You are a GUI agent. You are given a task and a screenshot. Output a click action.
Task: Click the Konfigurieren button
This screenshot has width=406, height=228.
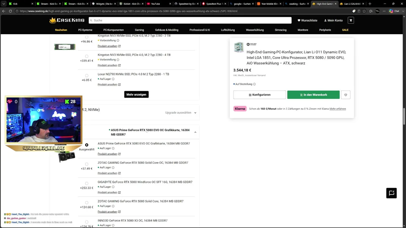[259, 95]
